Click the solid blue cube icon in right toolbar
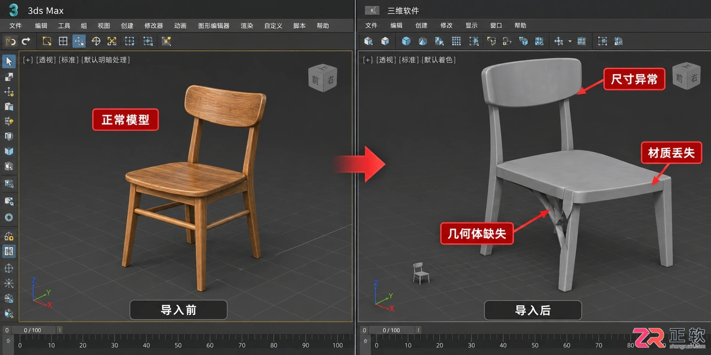Image resolution: width=711 pixels, height=355 pixels. 406,41
